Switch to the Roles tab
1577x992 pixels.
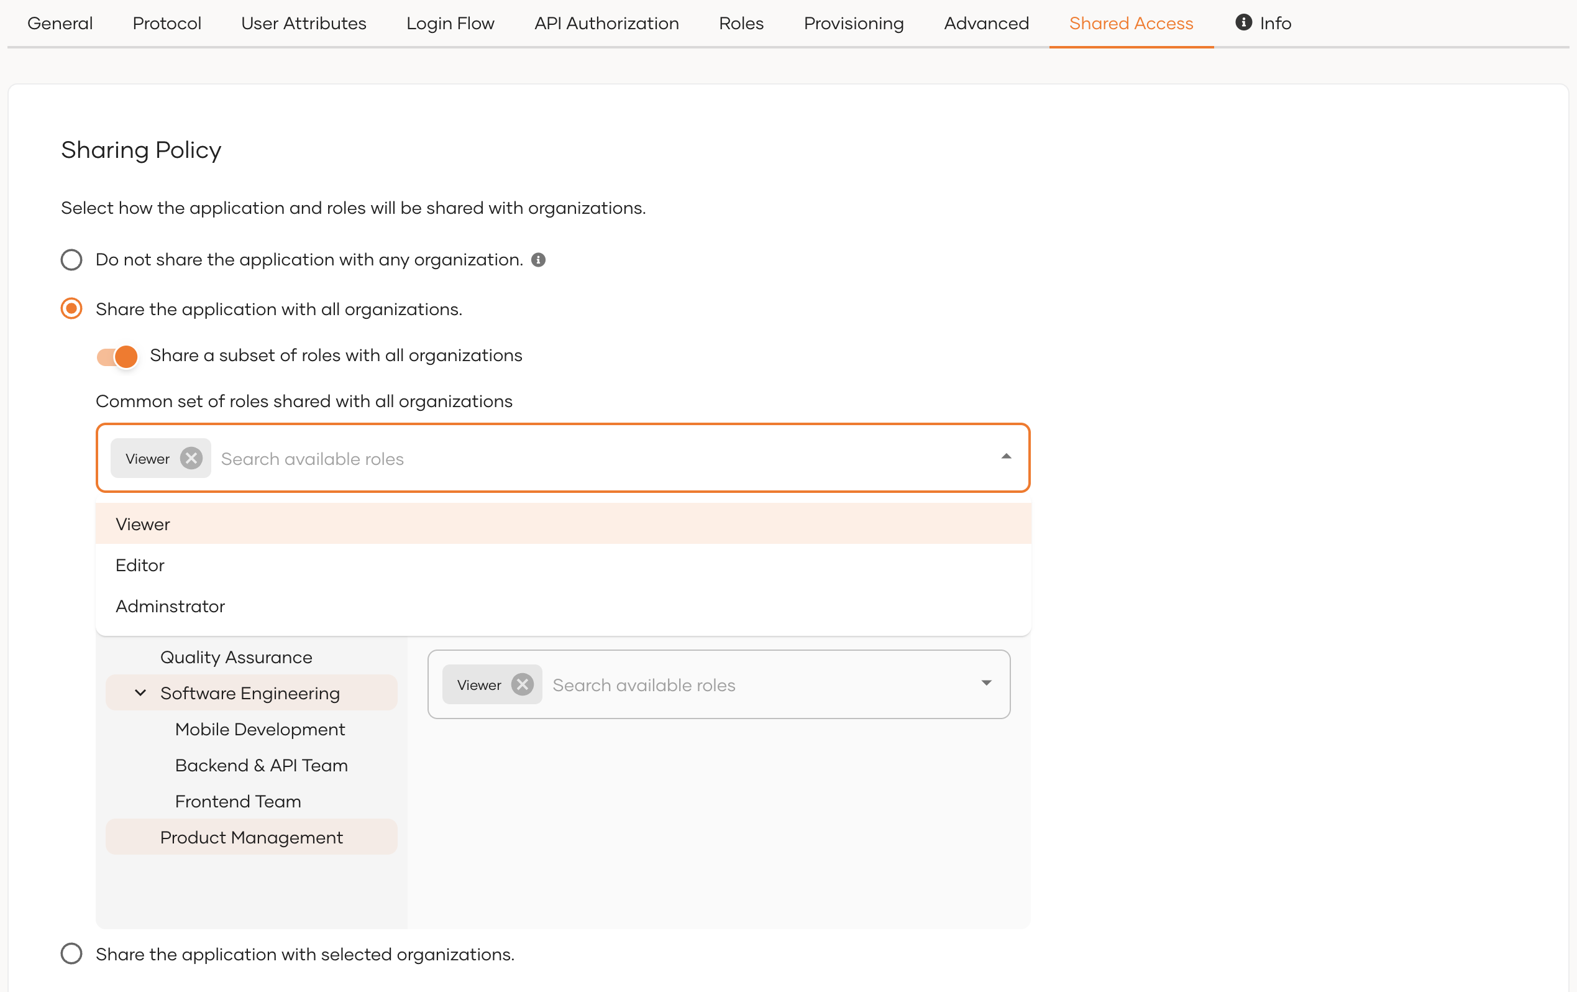pos(741,24)
